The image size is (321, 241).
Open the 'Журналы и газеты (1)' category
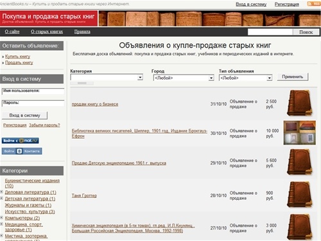pos(28,205)
